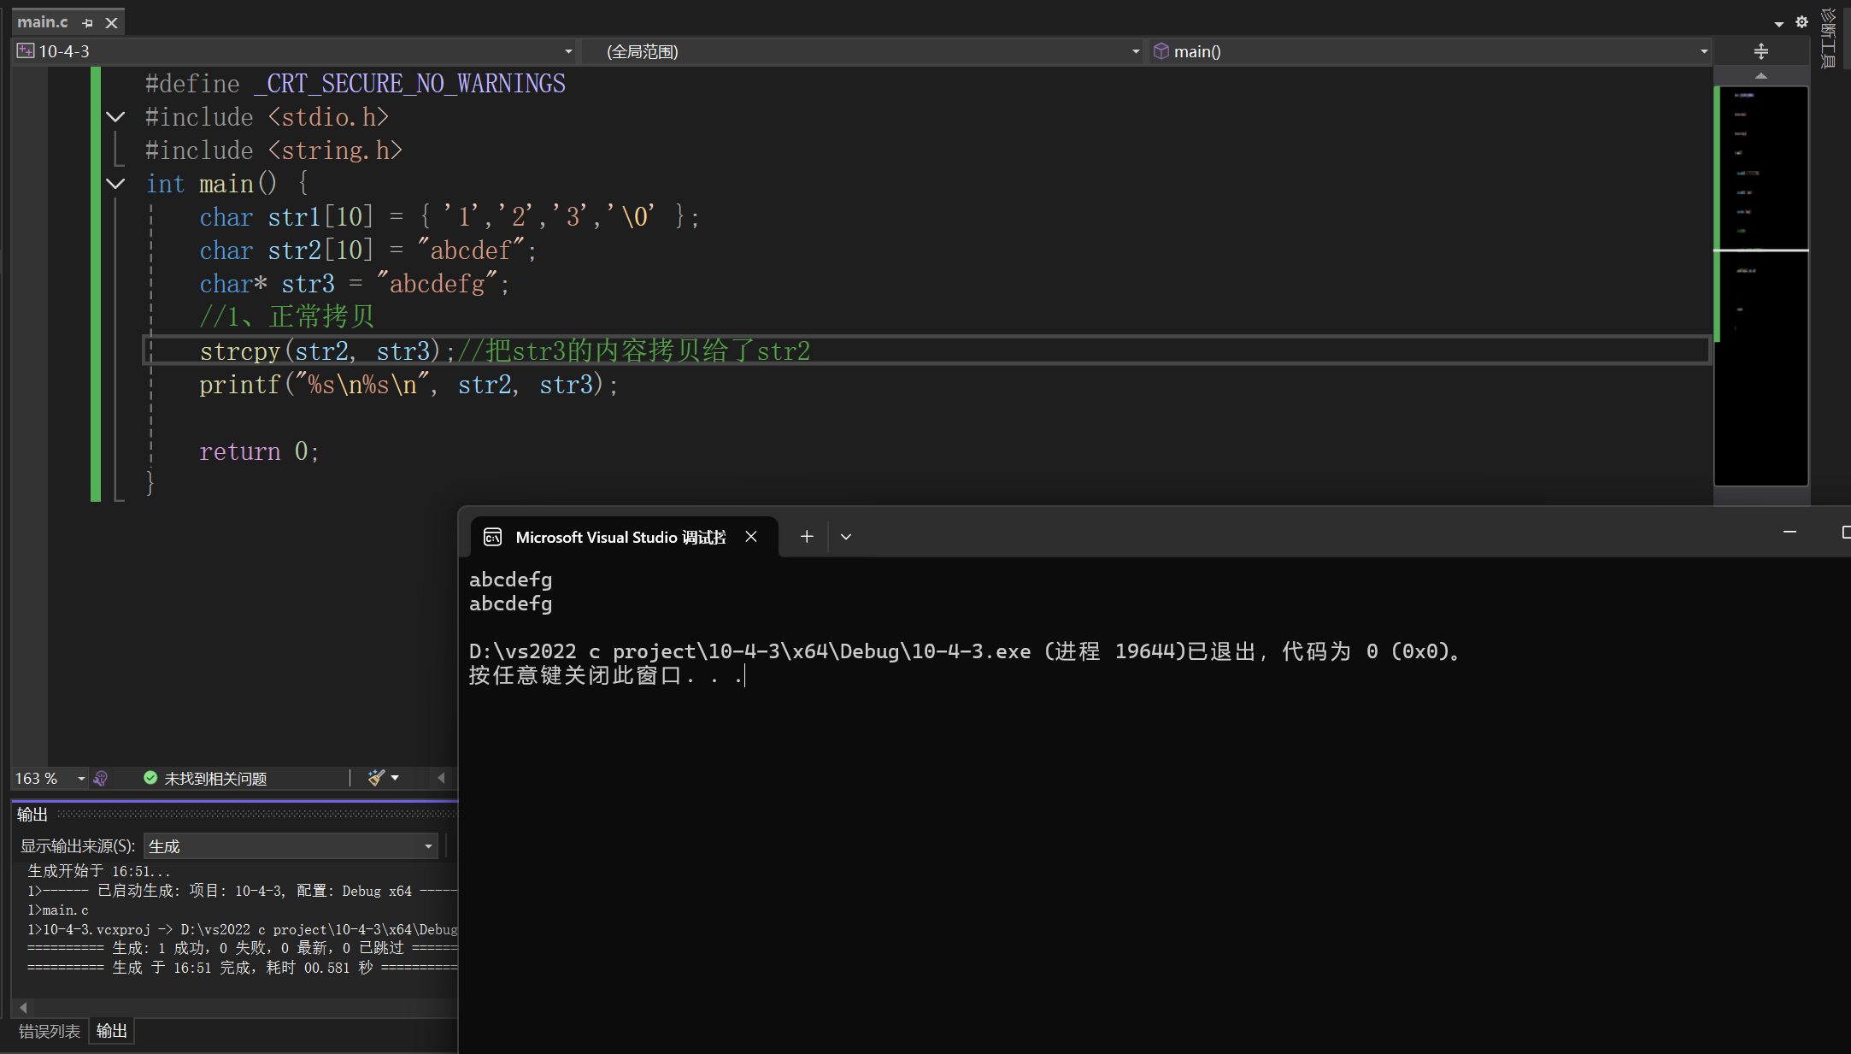Select the 输出 bottom tab
Screen dimensions: 1851x1054
click(112, 1031)
